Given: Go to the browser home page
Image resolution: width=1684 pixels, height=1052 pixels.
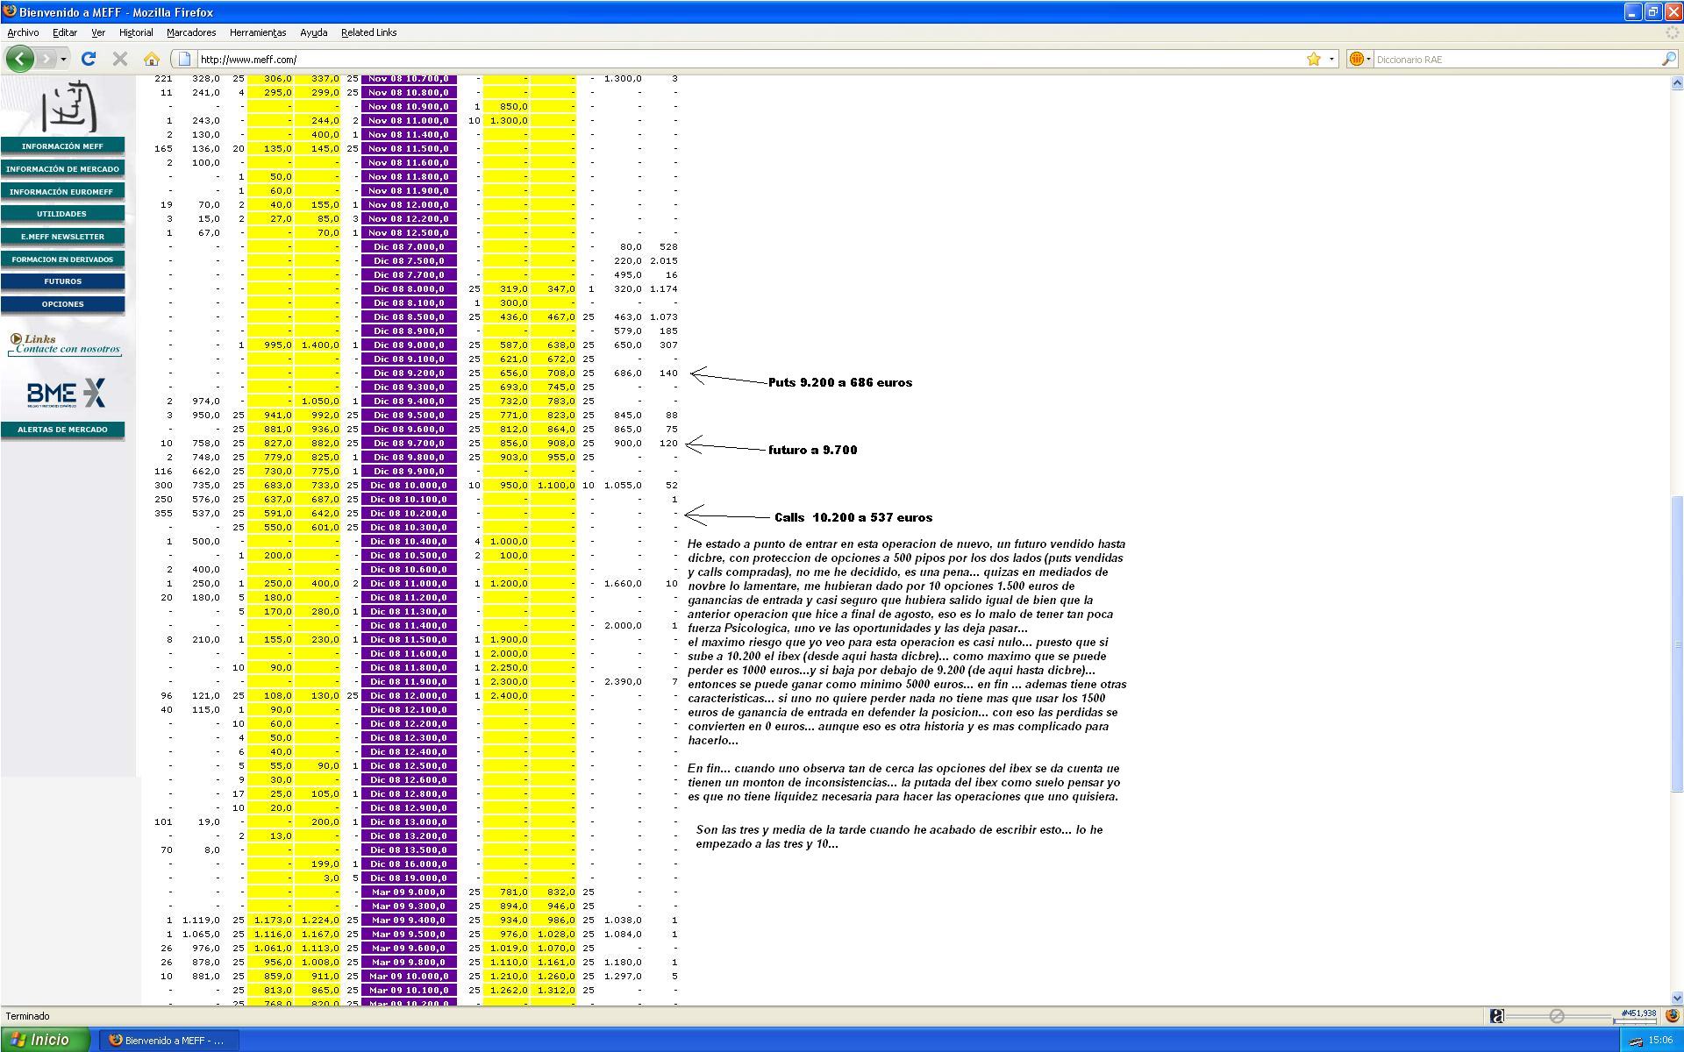Looking at the screenshot, I should coord(152,59).
